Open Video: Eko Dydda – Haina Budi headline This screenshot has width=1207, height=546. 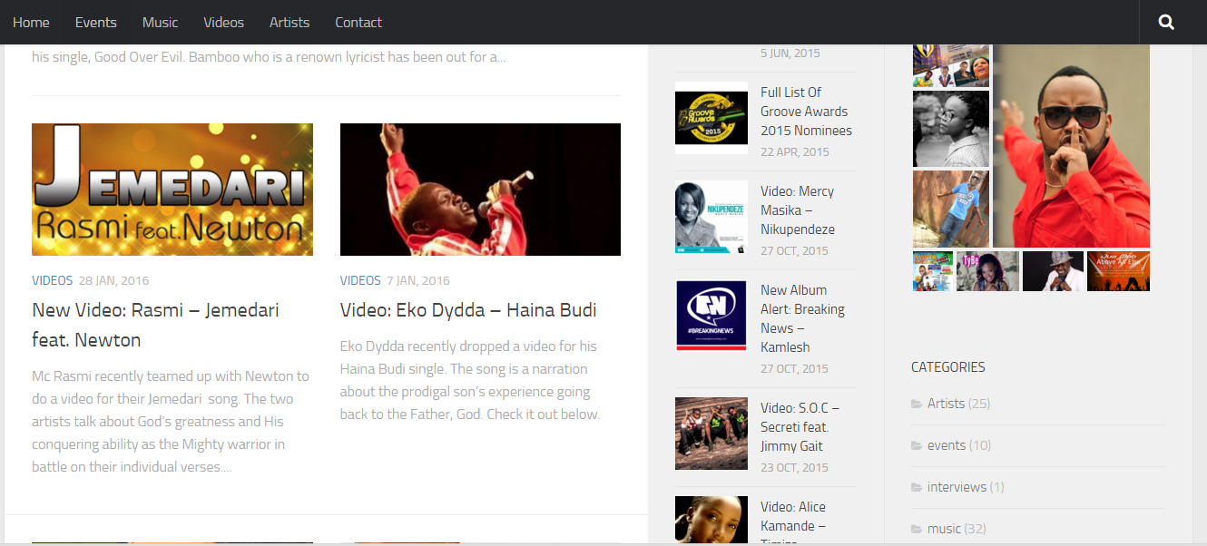pos(468,310)
